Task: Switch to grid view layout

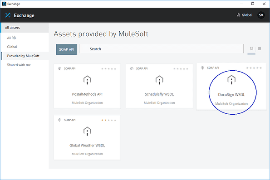Action: tap(251, 49)
